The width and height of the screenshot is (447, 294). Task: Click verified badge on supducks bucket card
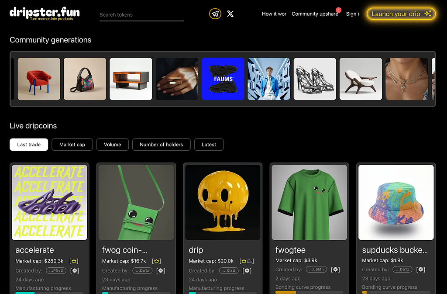point(421,270)
